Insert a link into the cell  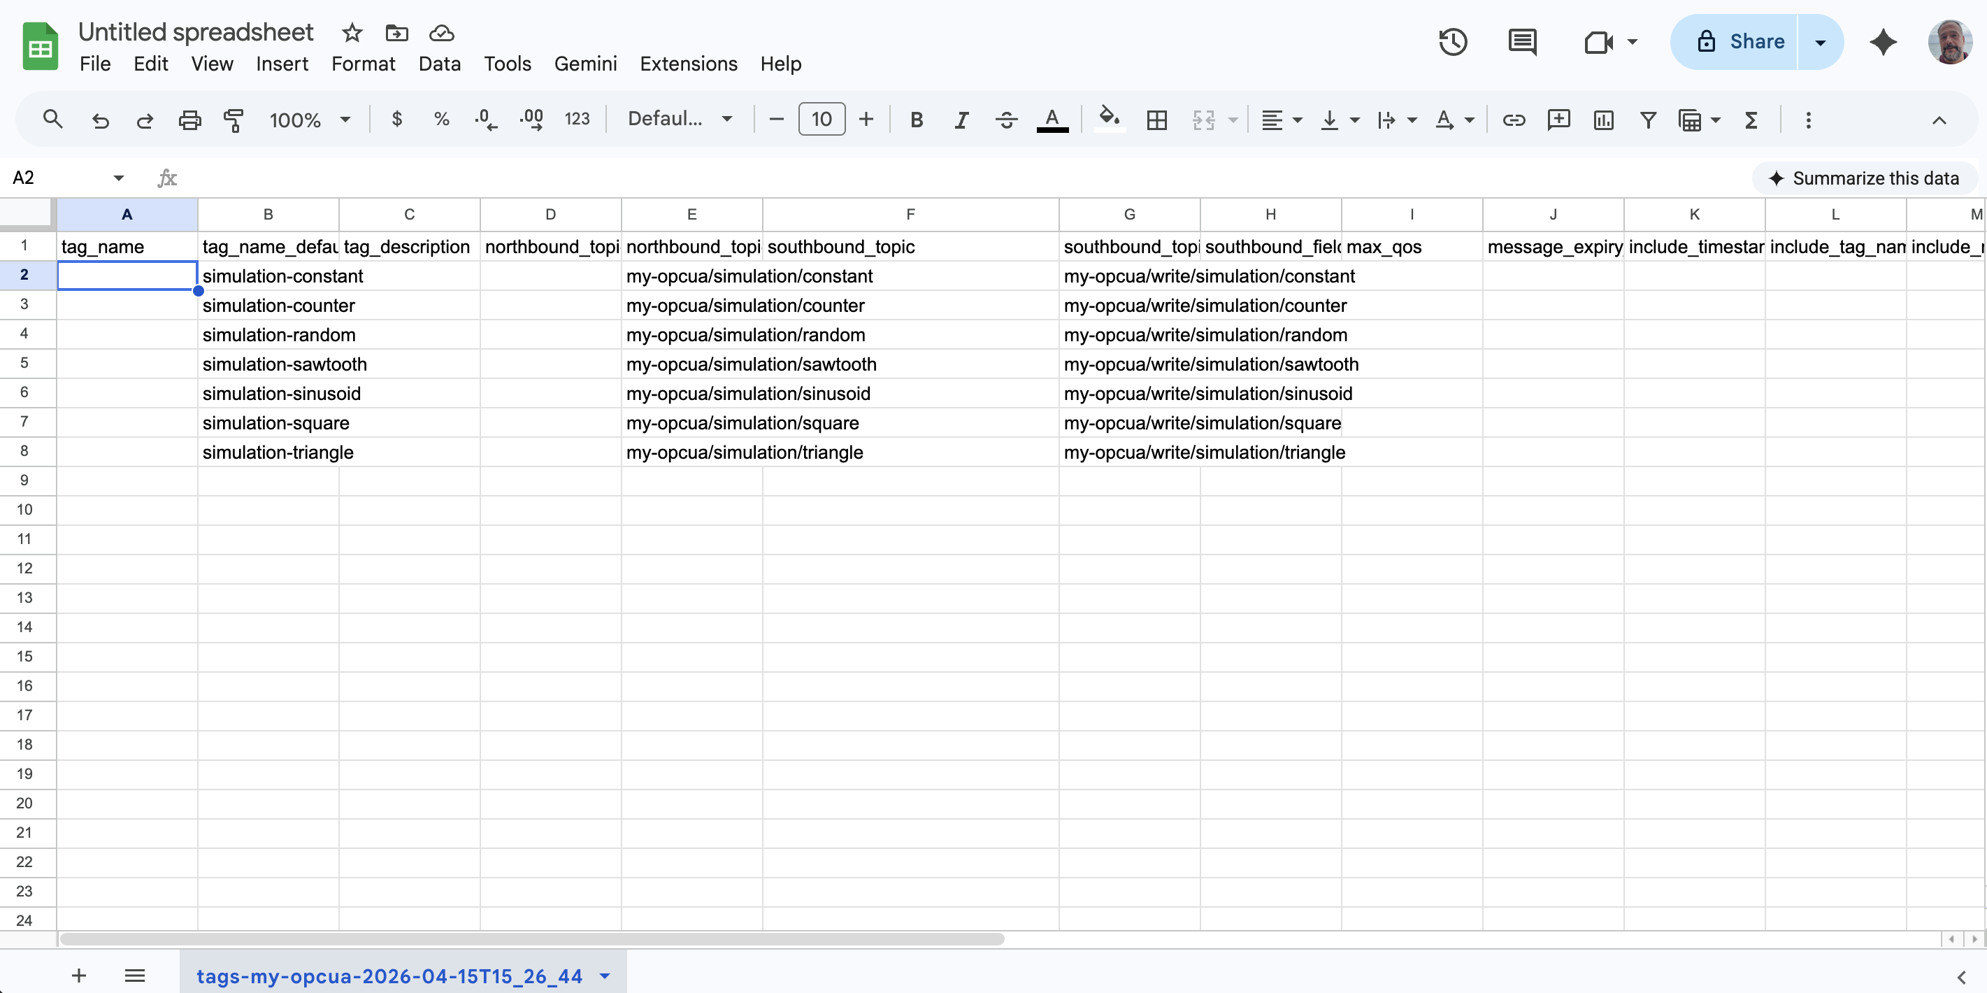point(1514,120)
